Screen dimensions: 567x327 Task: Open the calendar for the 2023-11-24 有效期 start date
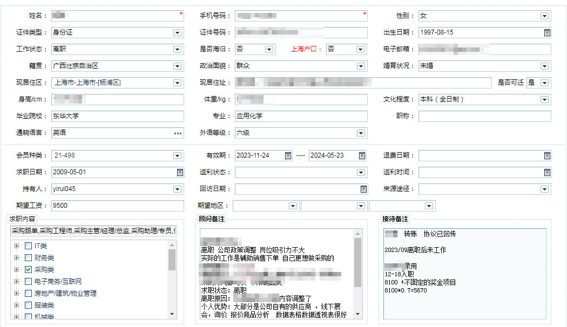point(288,156)
